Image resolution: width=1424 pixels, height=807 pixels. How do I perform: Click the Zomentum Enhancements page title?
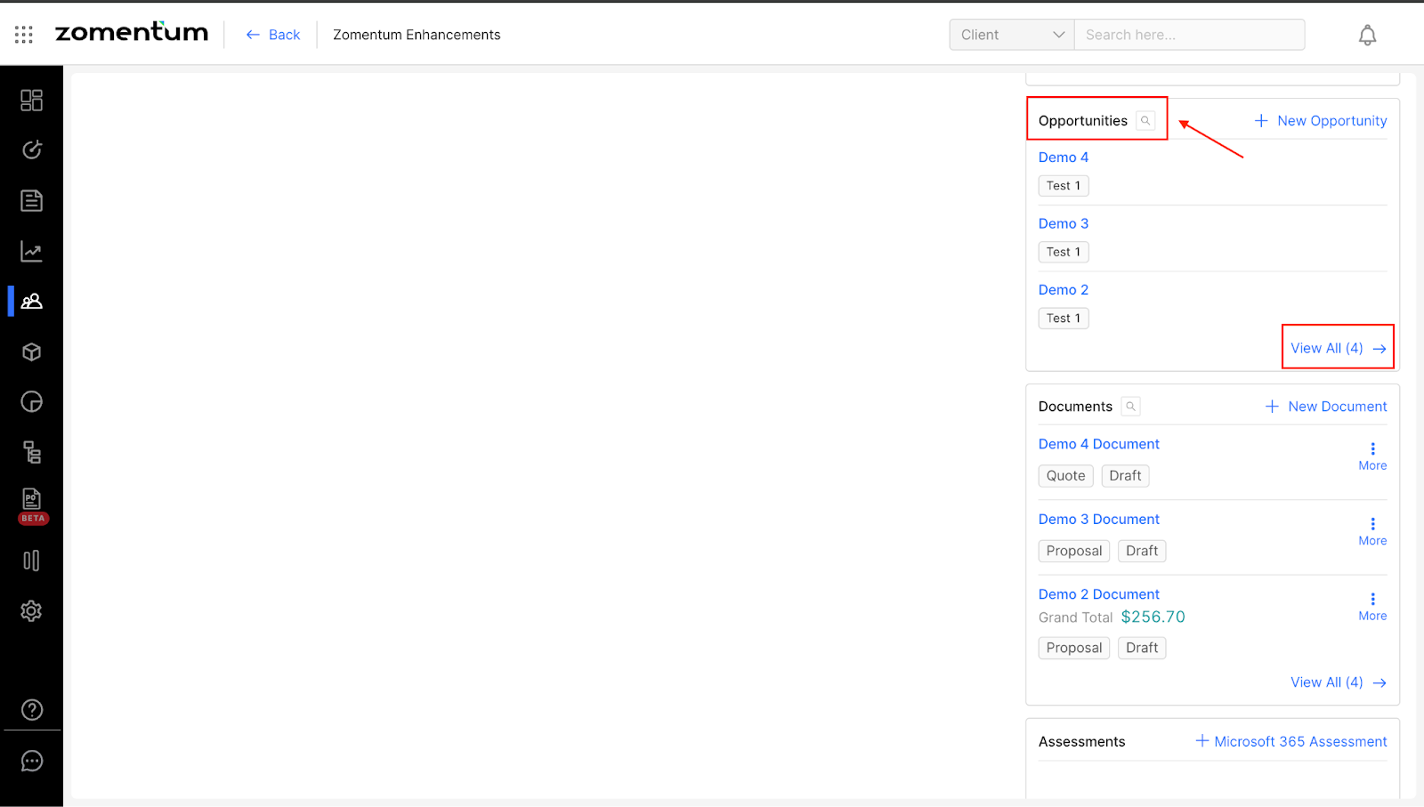(x=417, y=35)
